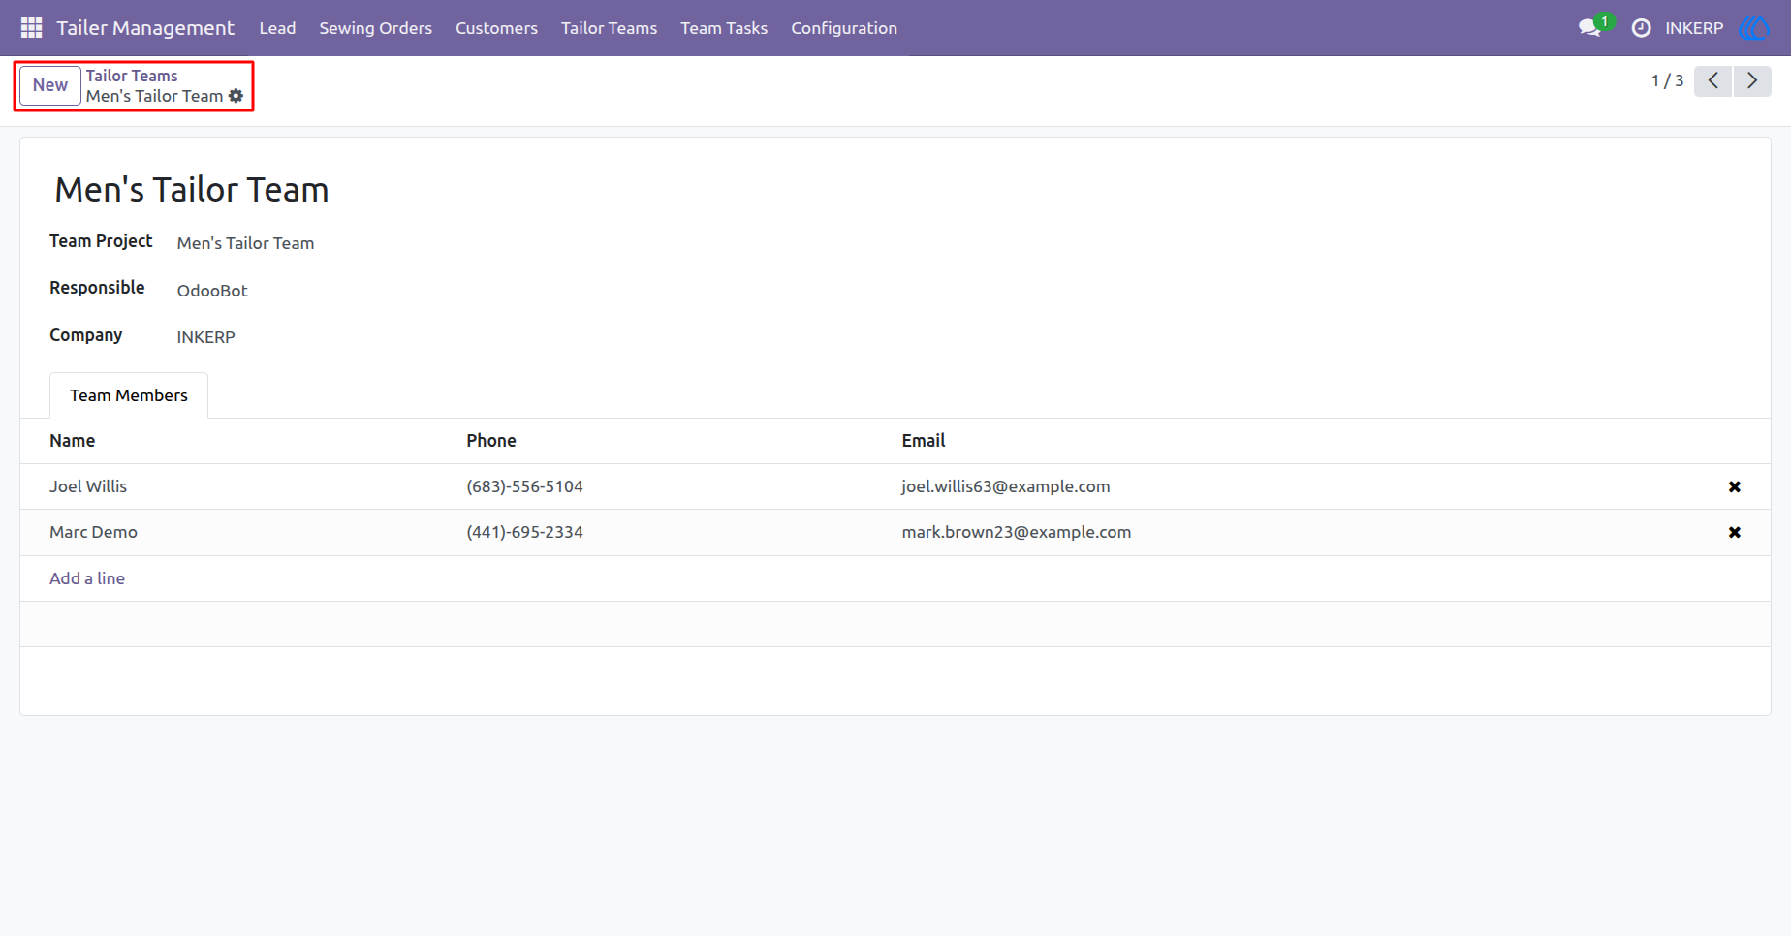Screen dimensions: 1791x936
Task: Click the Add a line link
Action: [x=87, y=578]
